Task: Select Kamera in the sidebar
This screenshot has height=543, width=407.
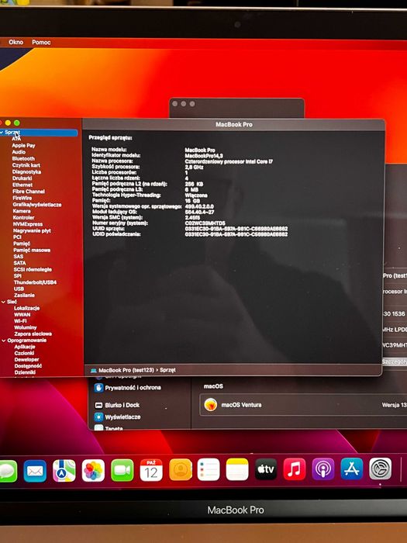Action: [x=22, y=211]
